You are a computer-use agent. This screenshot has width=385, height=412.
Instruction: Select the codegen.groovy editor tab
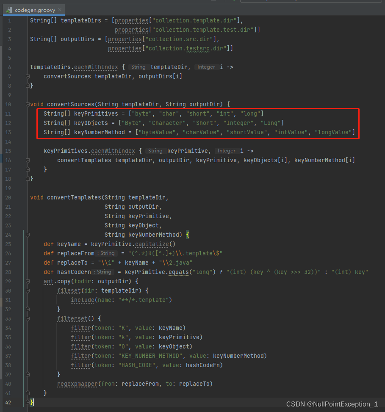coord(34,10)
